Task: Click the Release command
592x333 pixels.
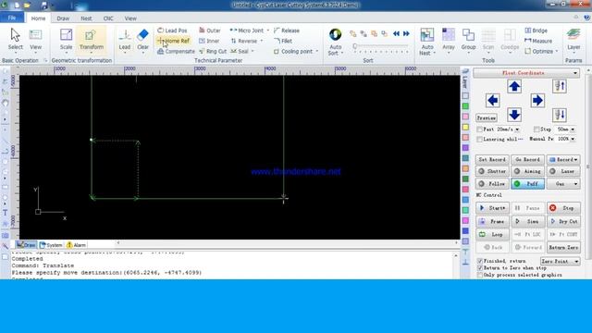Action: tap(287, 31)
